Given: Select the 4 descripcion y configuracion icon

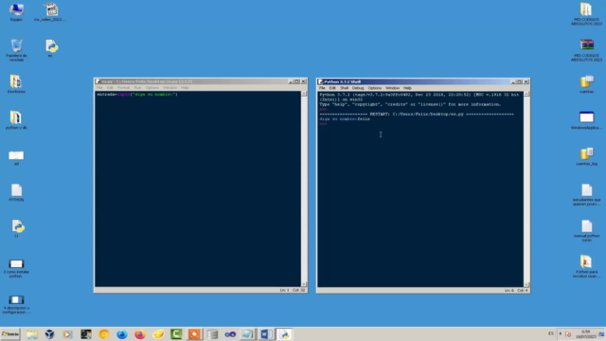Looking at the screenshot, I should coord(16,305).
